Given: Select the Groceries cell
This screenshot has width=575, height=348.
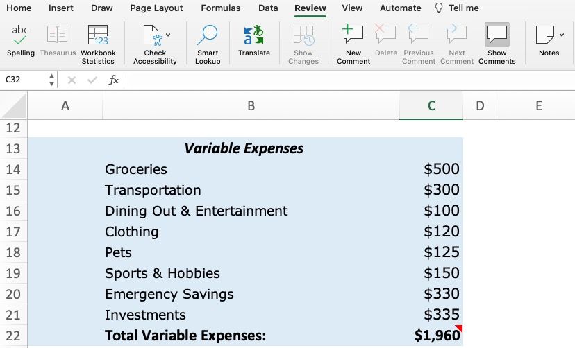Looking at the screenshot, I should point(251,169).
